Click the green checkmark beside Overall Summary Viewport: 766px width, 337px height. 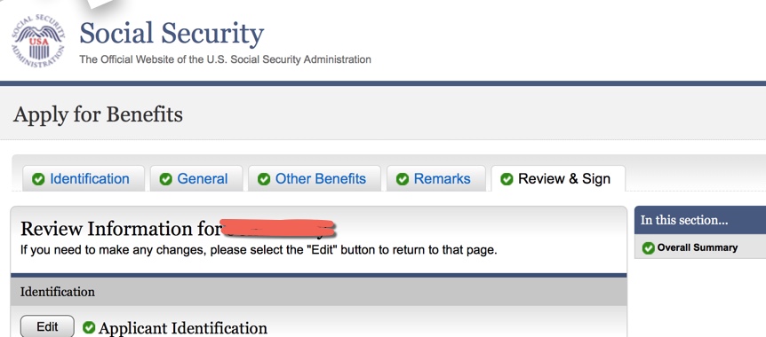[649, 248]
